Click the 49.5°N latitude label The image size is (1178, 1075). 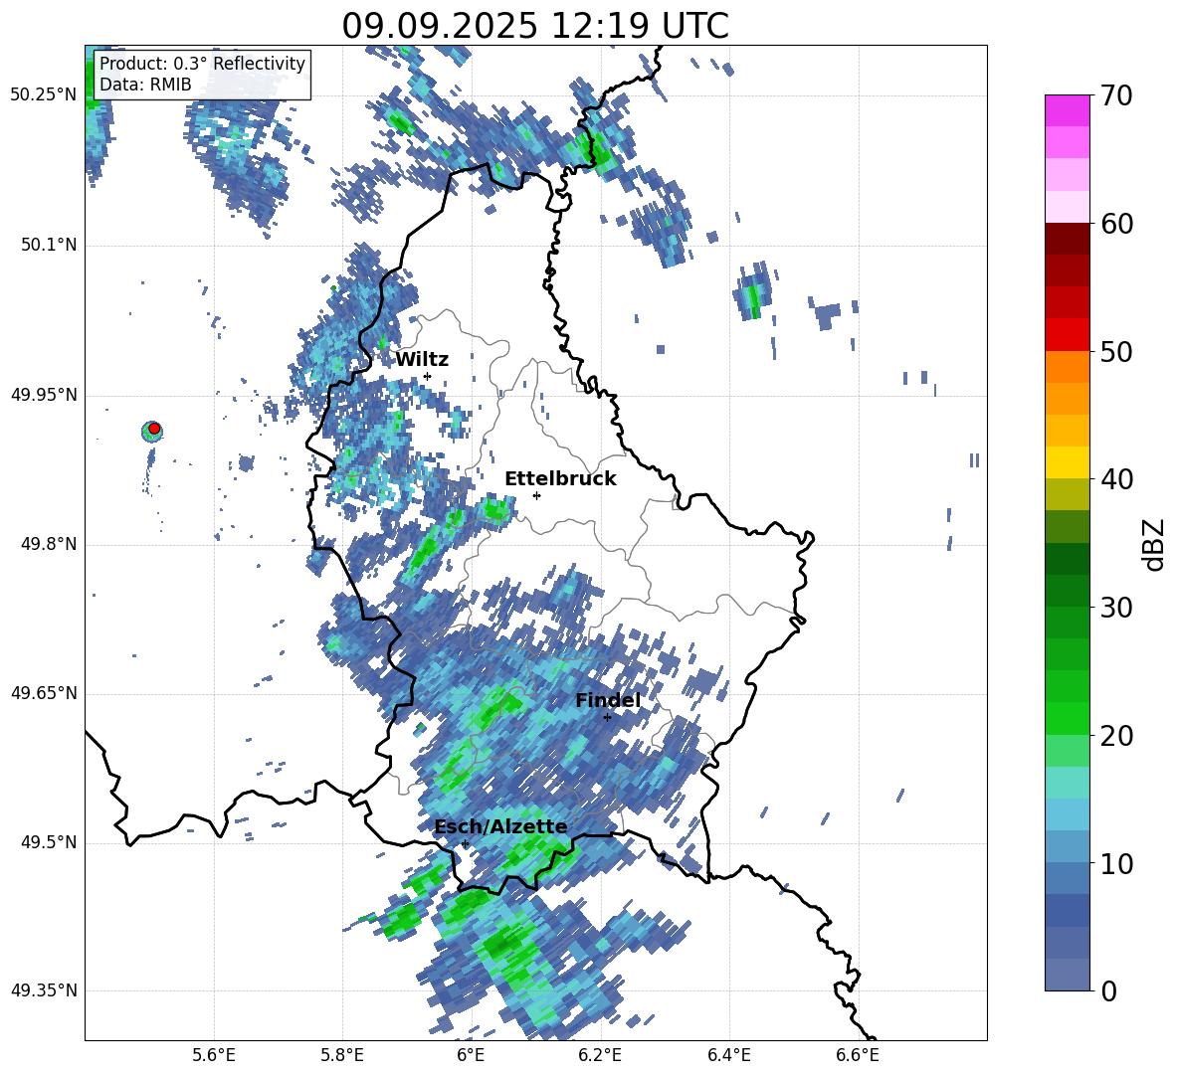(49, 842)
